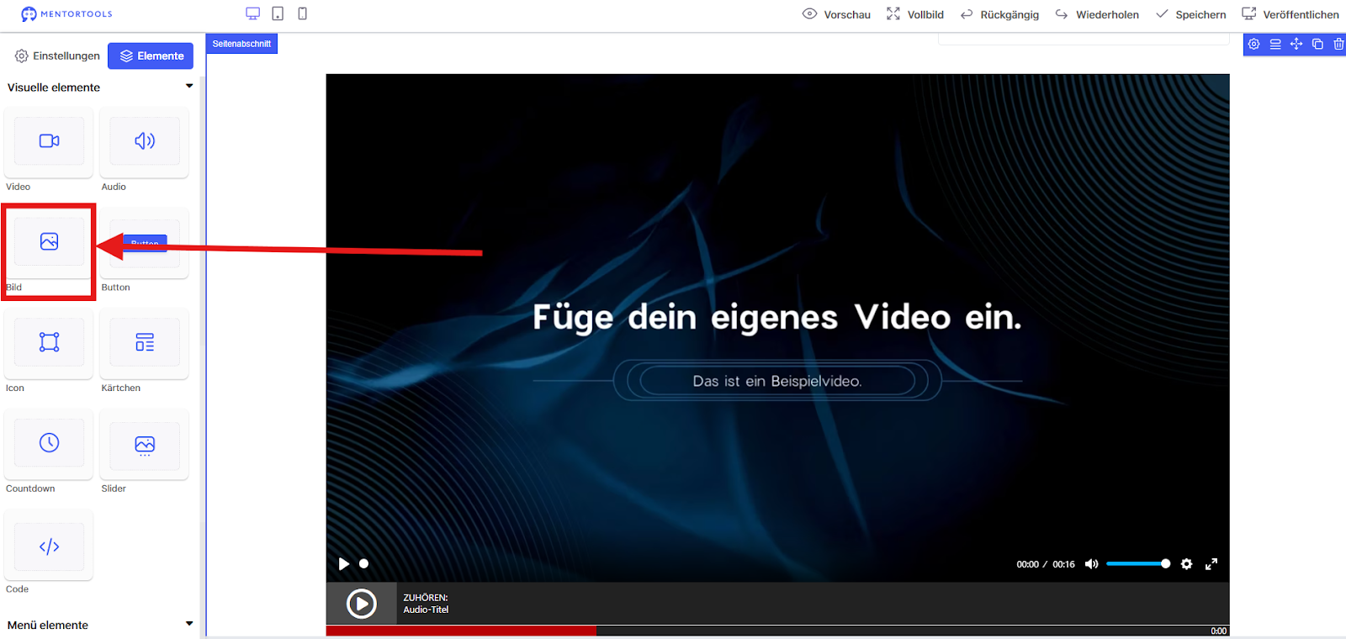Viewport: 1346px width, 639px height.
Task: Click the "Das ist ein Beispielvideo." text
Action: point(777,381)
